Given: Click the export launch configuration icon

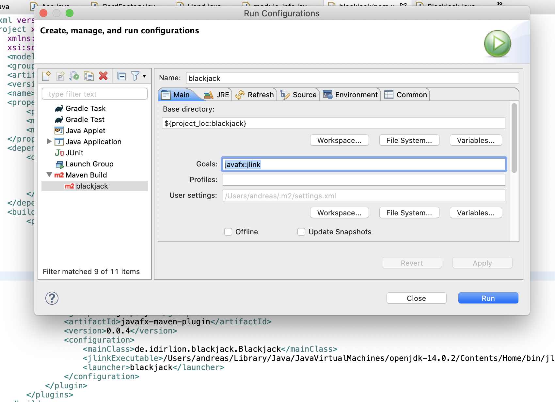Looking at the screenshot, I should 74,76.
